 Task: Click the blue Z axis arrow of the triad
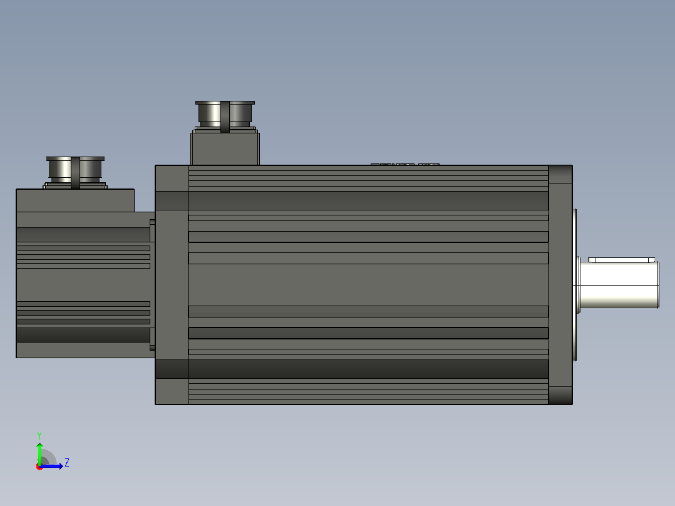[x=51, y=466]
